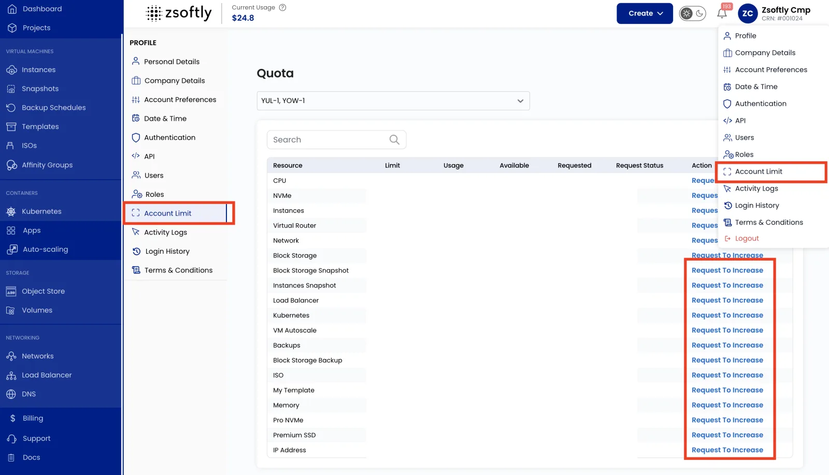The image size is (829, 475).
Task: Click the ZC account avatar
Action: pos(748,13)
